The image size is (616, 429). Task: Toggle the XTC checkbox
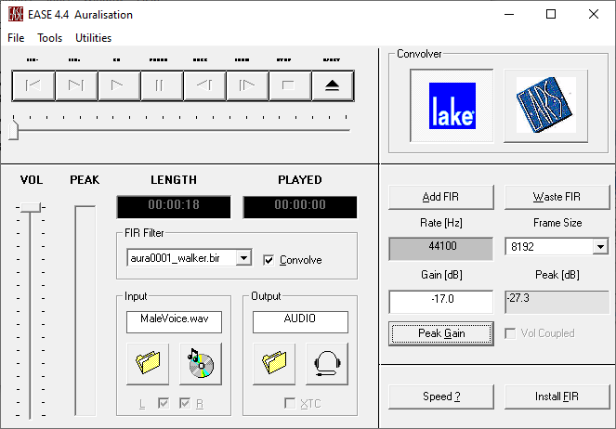click(290, 403)
